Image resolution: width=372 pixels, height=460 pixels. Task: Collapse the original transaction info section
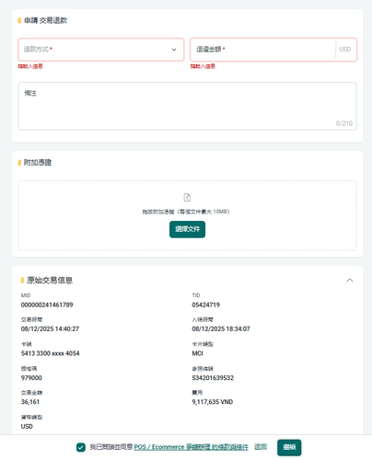tap(350, 280)
